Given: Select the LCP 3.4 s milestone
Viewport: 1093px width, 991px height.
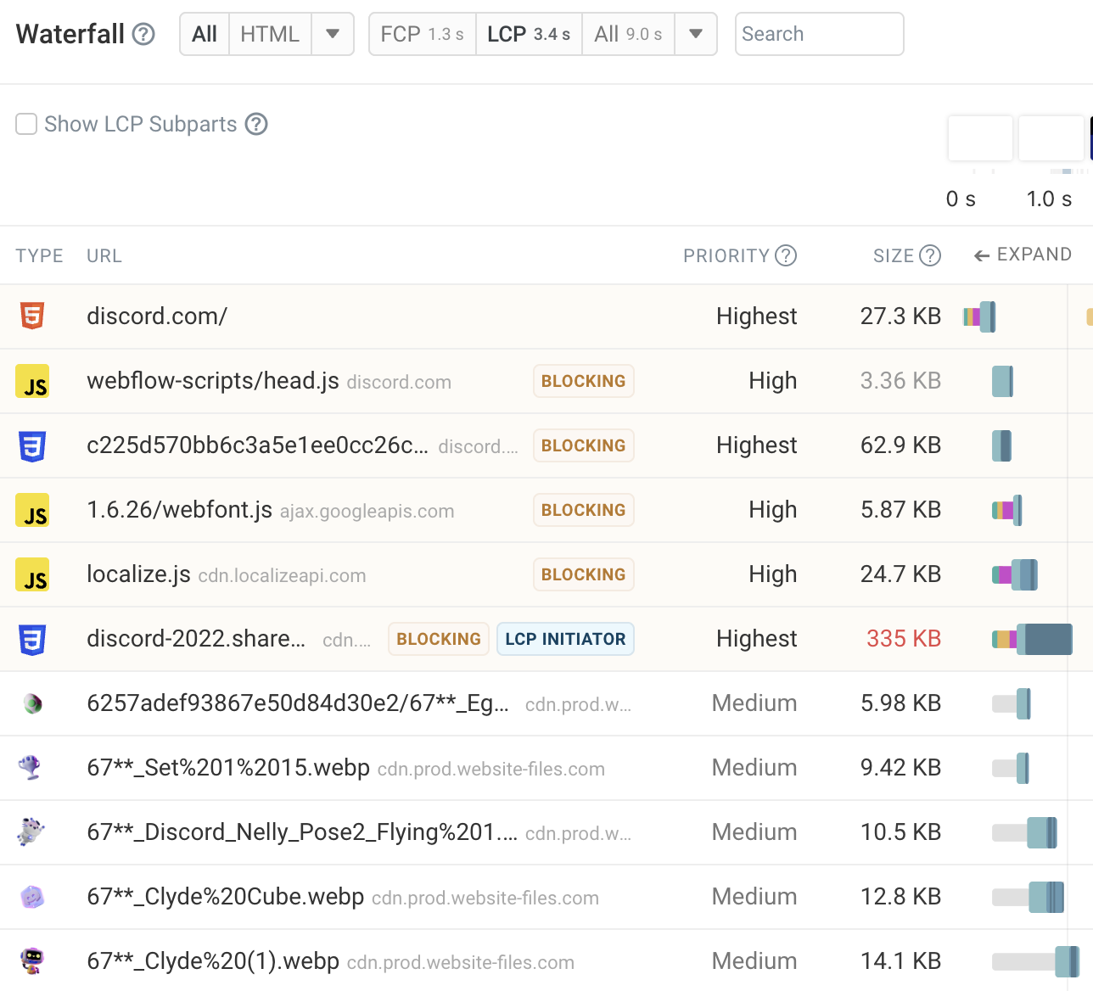Looking at the screenshot, I should click(529, 34).
